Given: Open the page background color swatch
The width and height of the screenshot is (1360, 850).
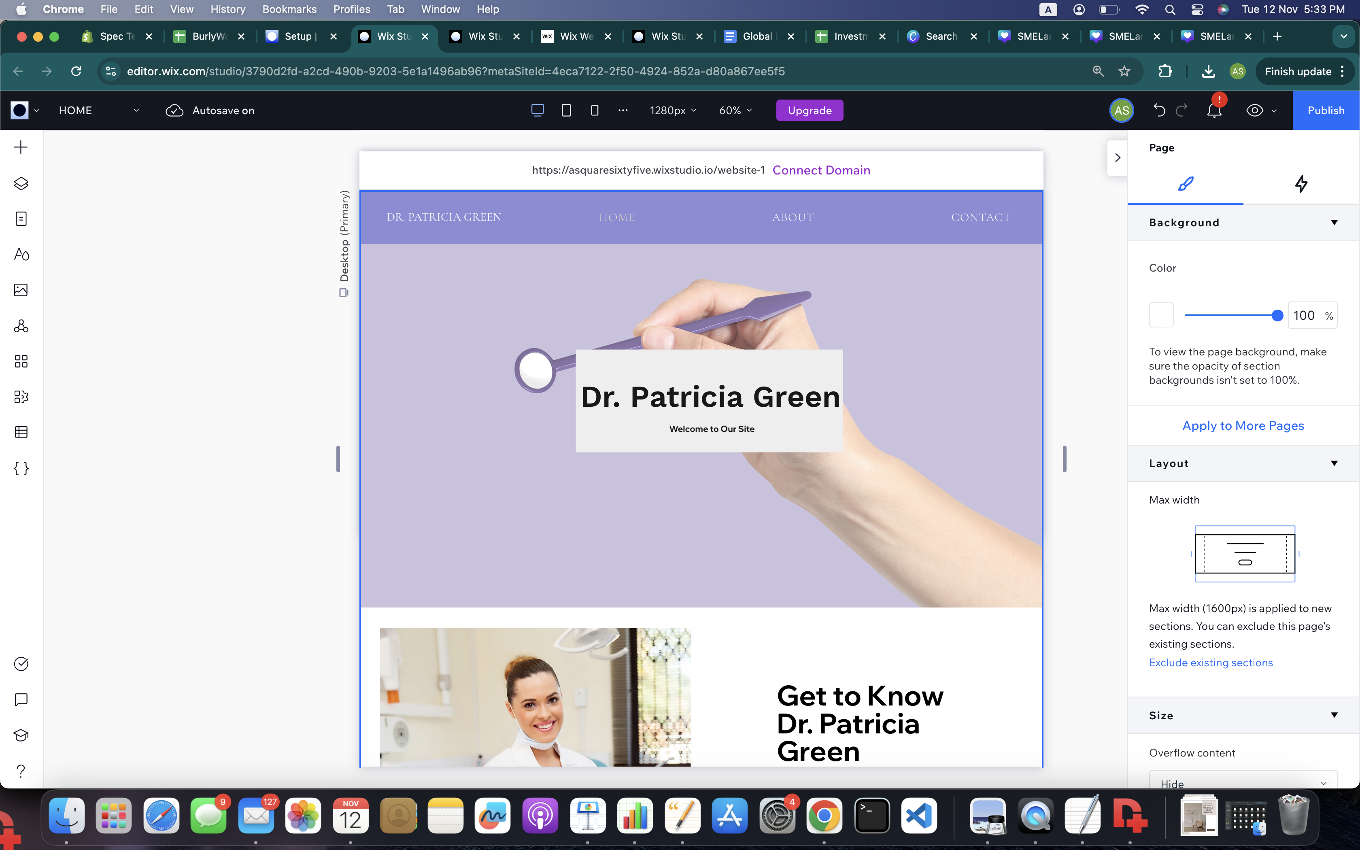Looking at the screenshot, I should tap(1161, 315).
